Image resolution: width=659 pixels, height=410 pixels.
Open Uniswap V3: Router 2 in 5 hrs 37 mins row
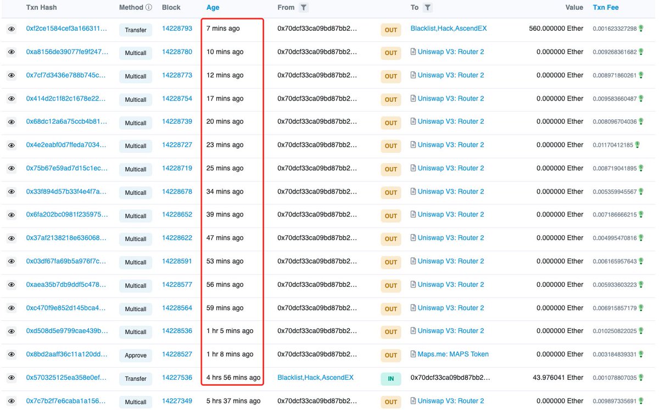(451, 401)
